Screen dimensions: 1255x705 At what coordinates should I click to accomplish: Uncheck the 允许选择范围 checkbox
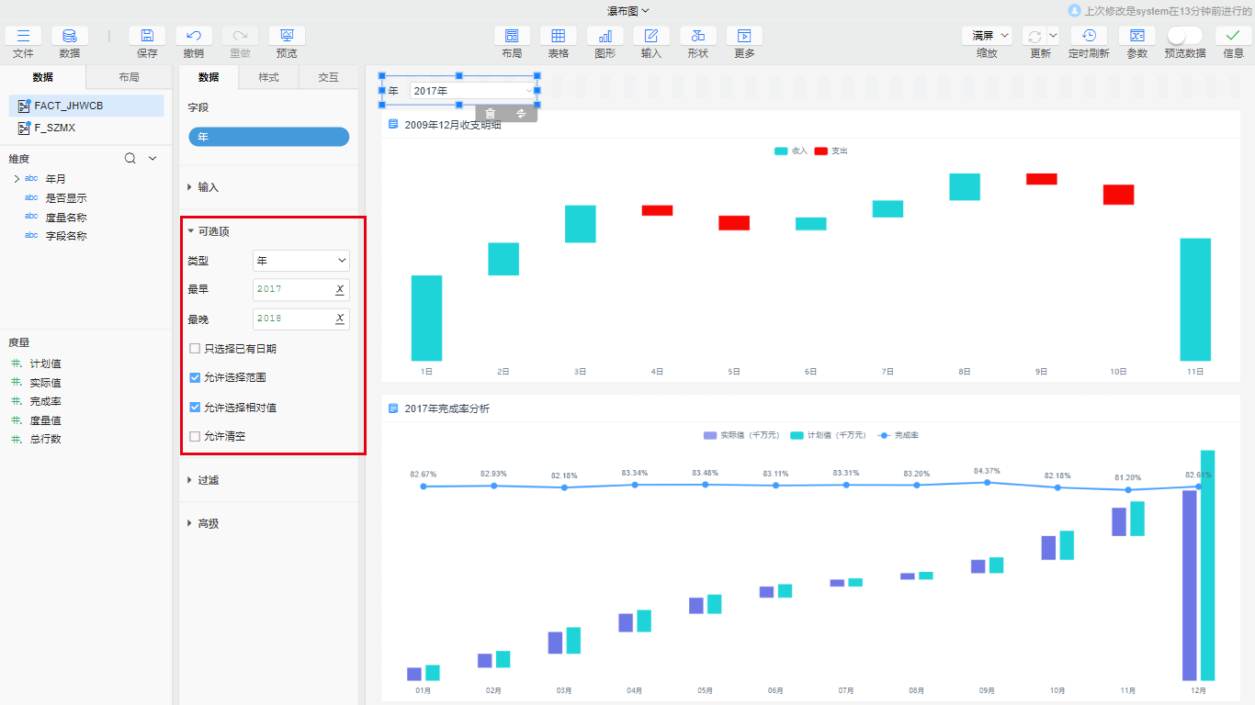(195, 378)
